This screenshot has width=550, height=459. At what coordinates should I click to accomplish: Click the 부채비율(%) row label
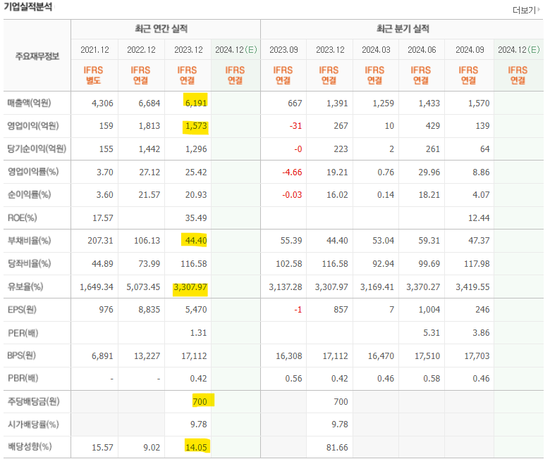[x=29, y=241]
